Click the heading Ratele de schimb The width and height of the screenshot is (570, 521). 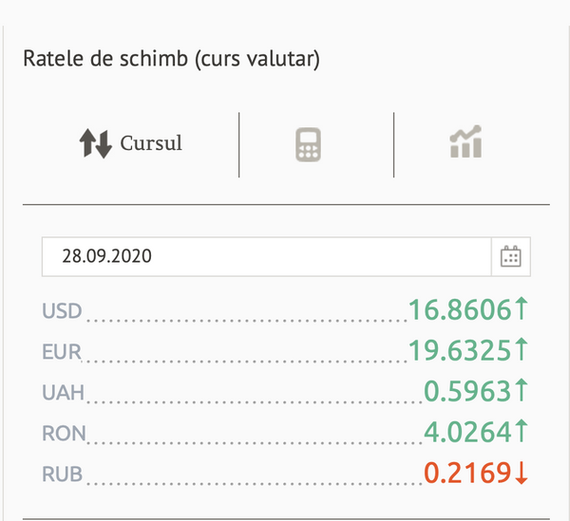(105, 59)
